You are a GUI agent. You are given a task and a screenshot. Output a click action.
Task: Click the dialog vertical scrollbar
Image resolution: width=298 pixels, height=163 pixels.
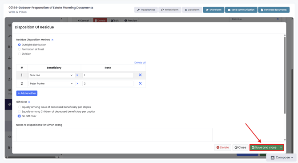point(285,75)
